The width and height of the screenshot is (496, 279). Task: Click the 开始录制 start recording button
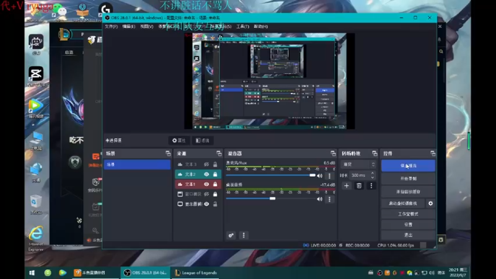408,179
